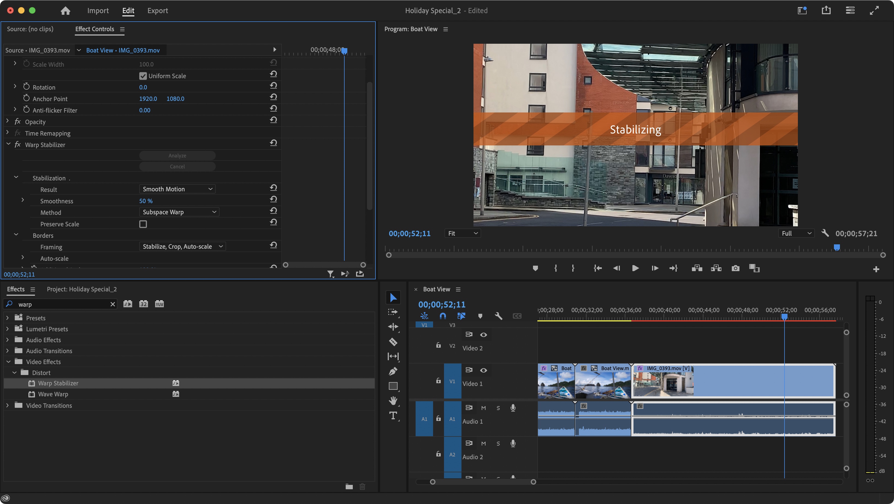Click the Selection tool in timeline
The height and width of the screenshot is (504, 894).
tap(393, 297)
